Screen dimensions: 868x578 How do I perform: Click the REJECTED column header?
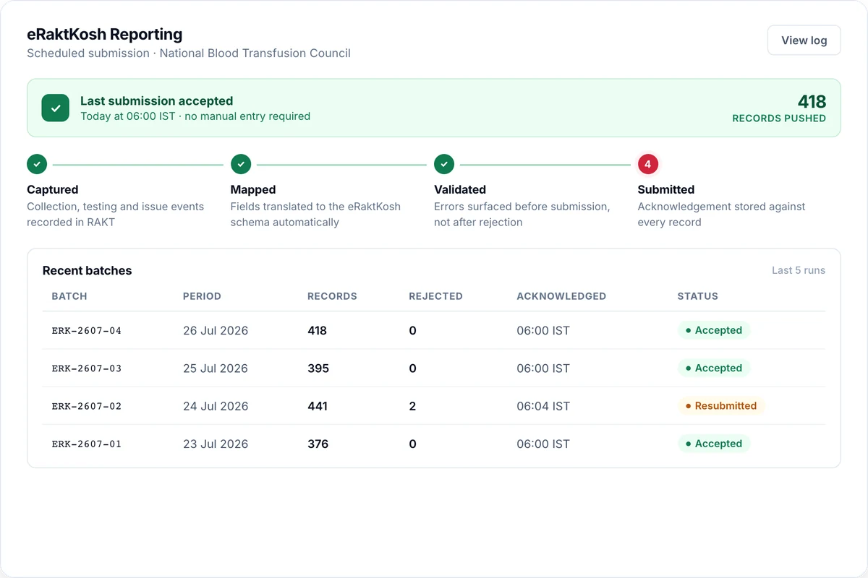[435, 296]
